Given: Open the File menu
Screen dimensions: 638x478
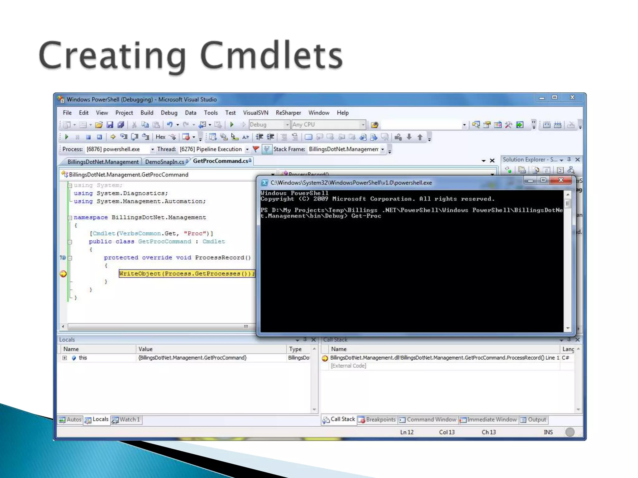Looking at the screenshot, I should pos(67,113).
